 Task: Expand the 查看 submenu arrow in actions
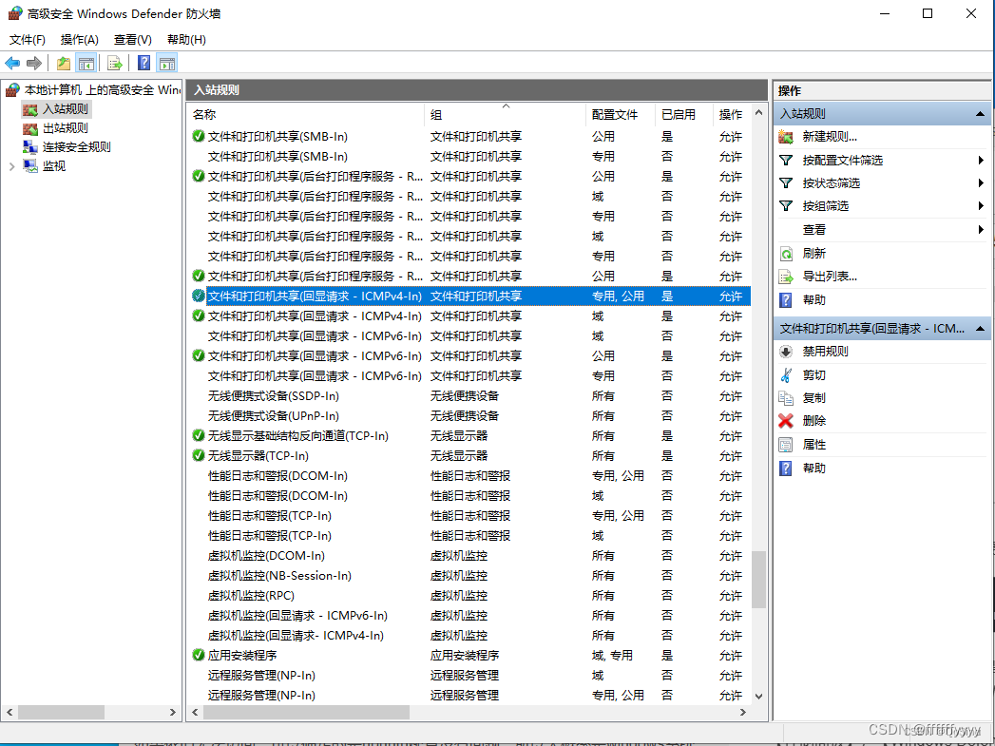(981, 229)
